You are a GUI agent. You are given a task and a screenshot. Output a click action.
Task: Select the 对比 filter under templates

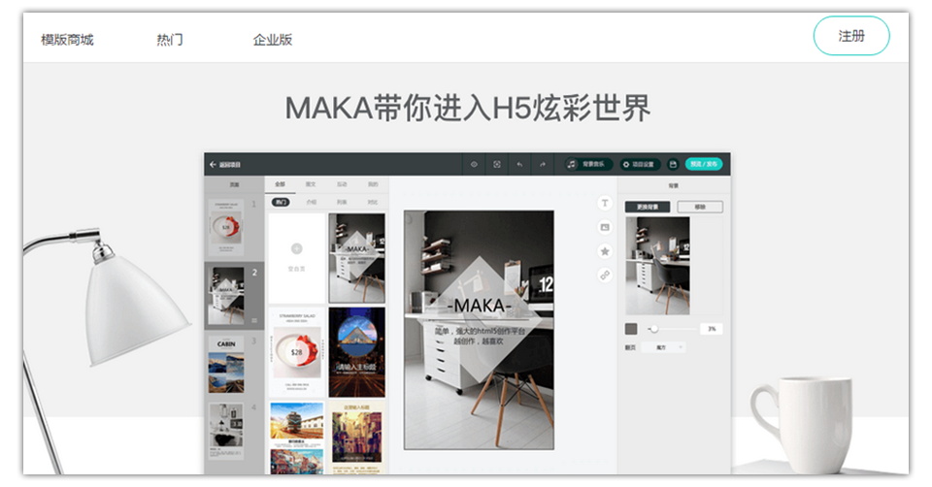[x=373, y=203]
